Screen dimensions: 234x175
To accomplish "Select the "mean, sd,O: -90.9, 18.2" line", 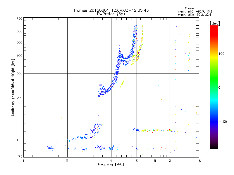I will 195,11.
